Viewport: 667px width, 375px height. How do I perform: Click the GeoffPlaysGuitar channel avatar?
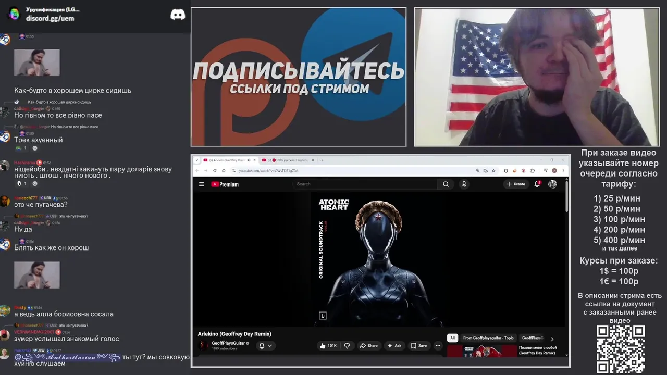click(203, 345)
